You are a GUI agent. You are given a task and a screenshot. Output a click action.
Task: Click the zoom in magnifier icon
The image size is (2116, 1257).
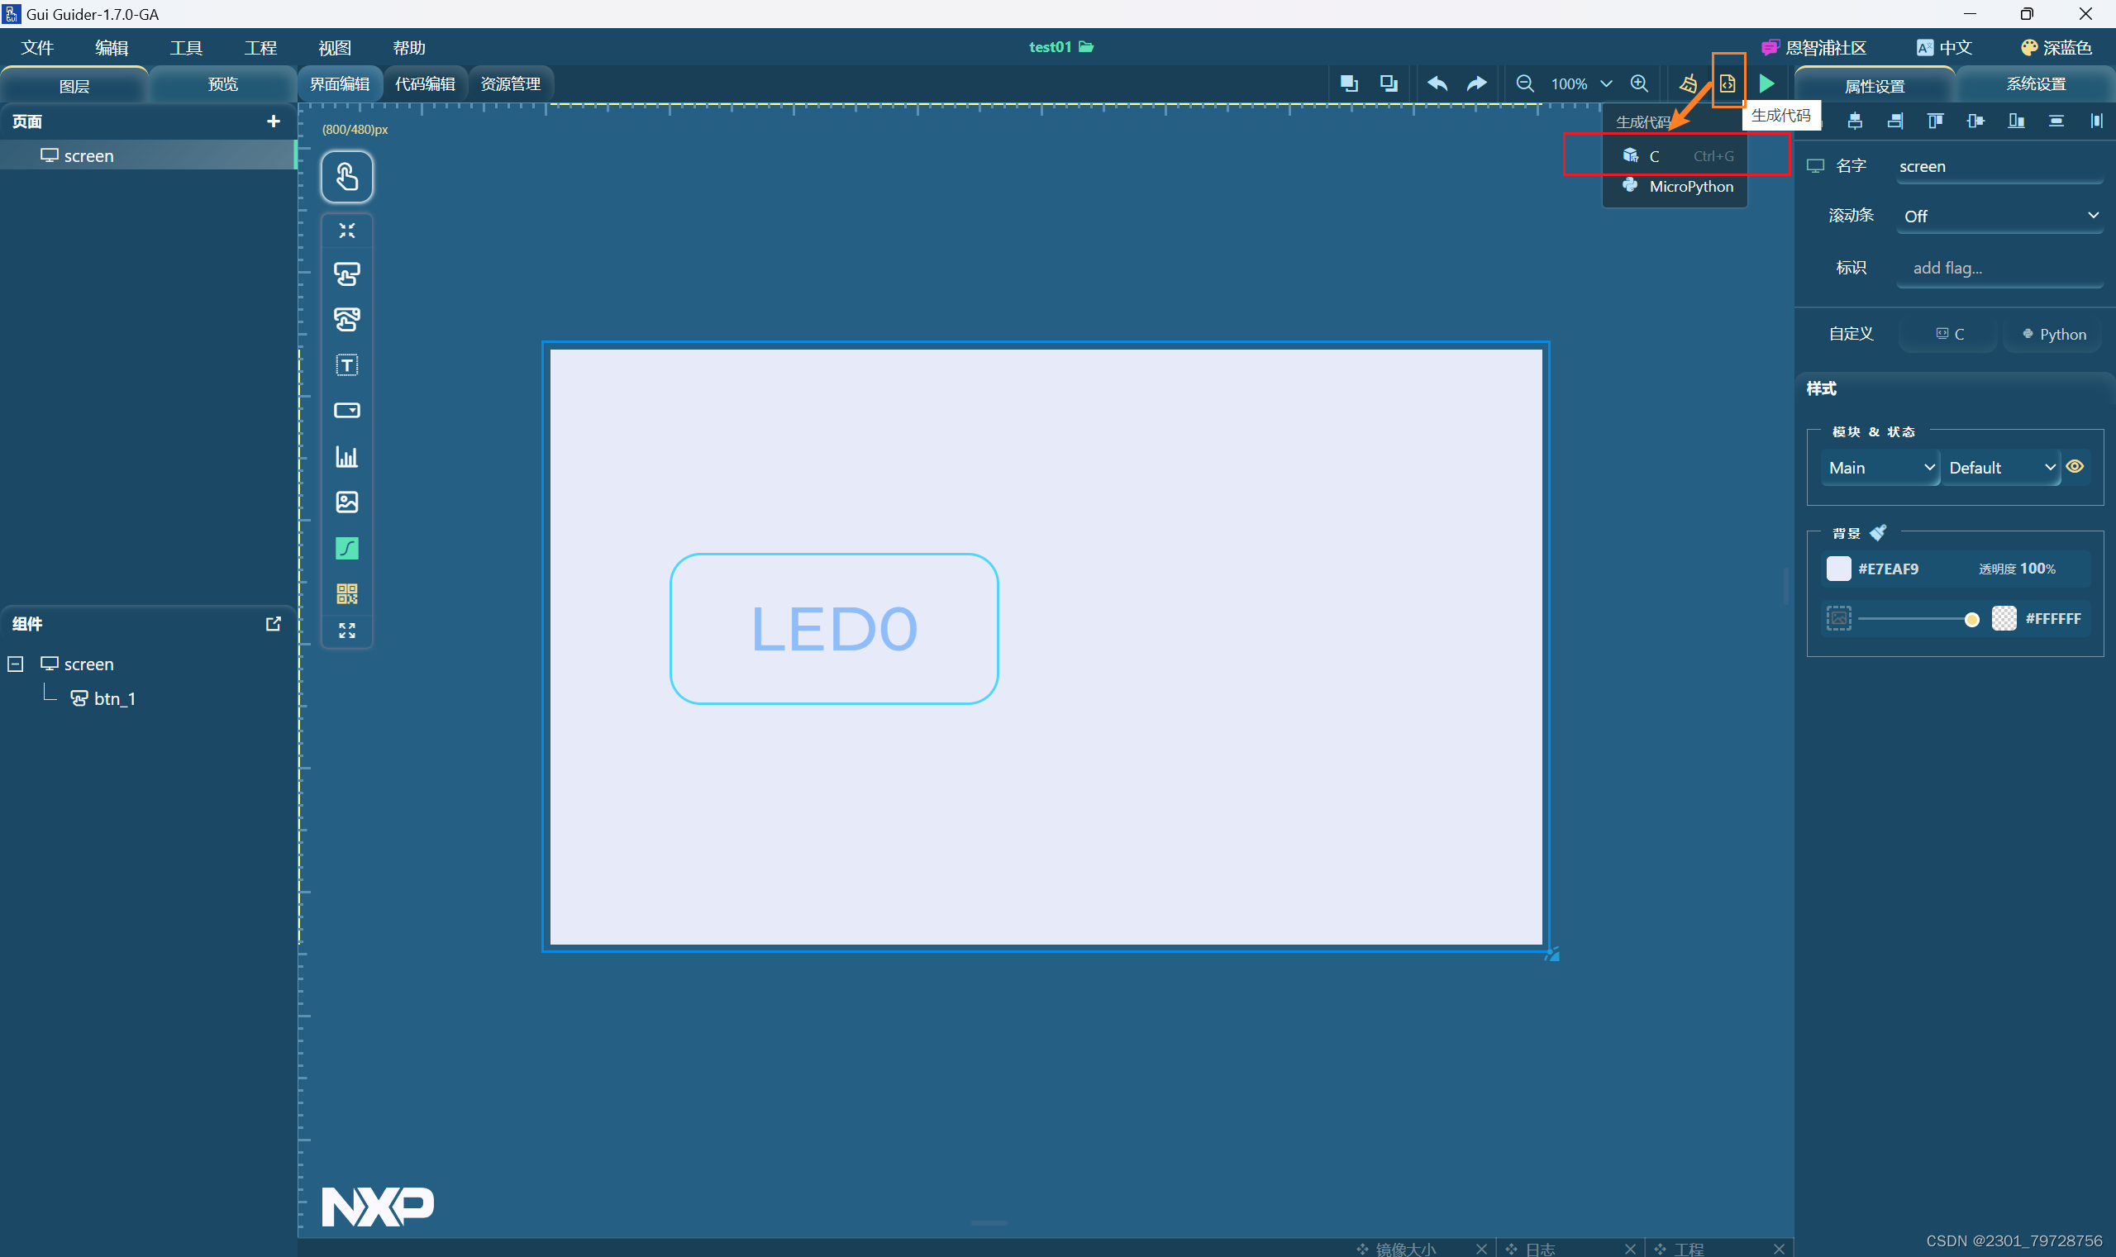click(1638, 83)
